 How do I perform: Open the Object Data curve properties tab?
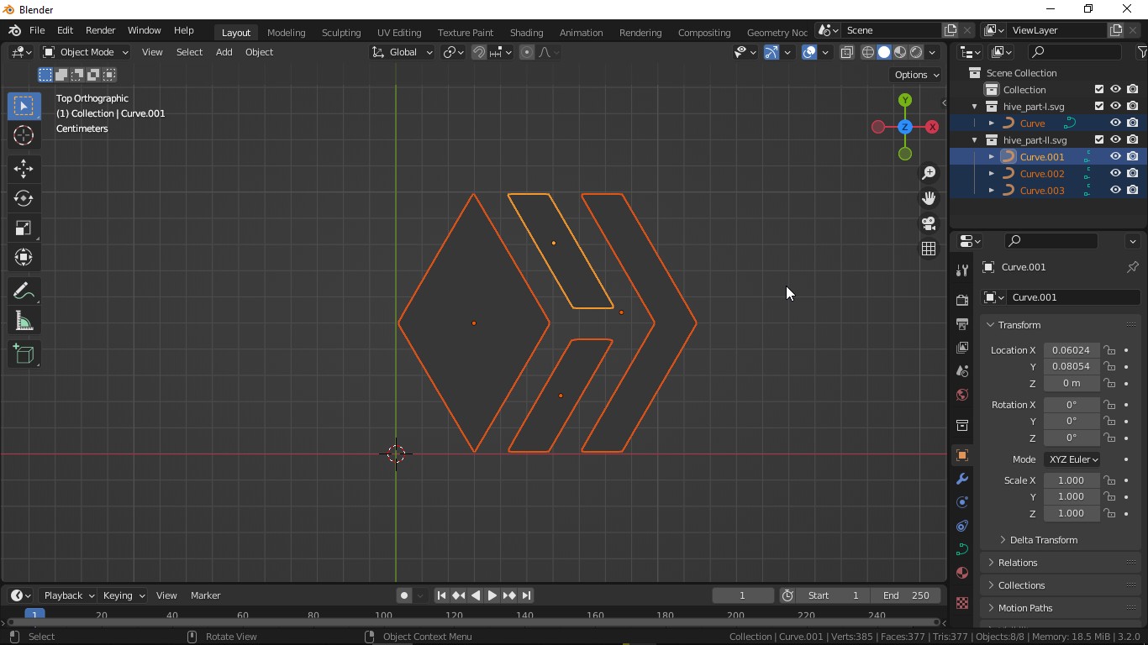(962, 549)
